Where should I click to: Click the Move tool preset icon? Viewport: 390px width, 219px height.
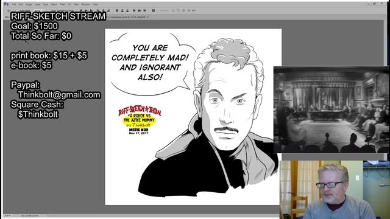9,11
